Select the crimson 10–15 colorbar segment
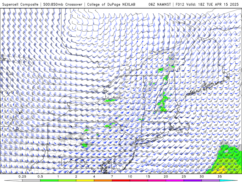The image size is (242, 182). point(139,180)
